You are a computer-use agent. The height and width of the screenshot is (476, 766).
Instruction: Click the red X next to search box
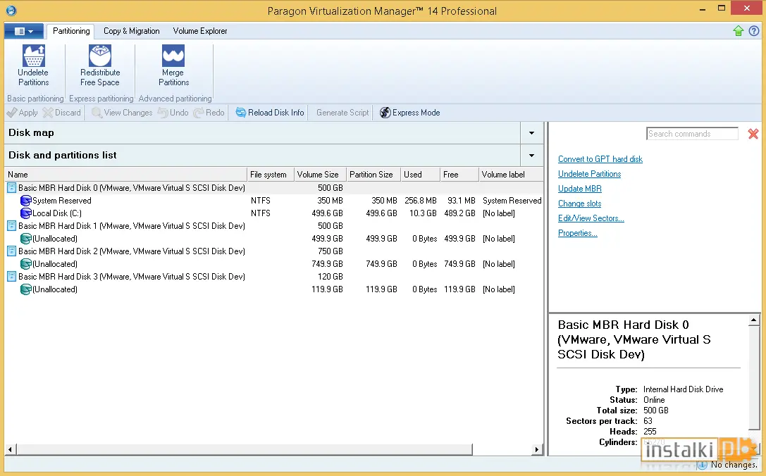(x=753, y=134)
